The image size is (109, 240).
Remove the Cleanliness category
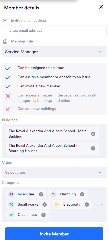(43, 215)
